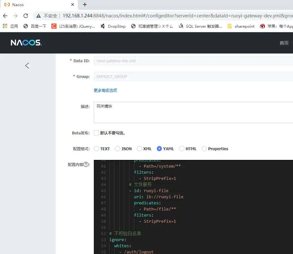Open a new browser tab
The height and width of the screenshot is (254, 293).
pos(85,5)
